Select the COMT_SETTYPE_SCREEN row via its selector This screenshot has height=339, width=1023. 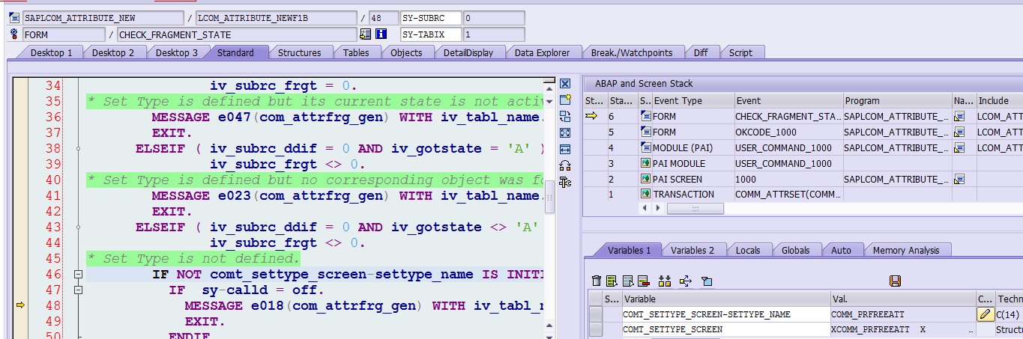[596, 329]
